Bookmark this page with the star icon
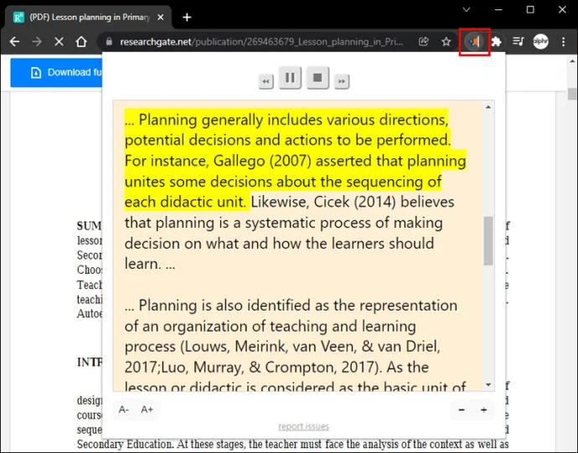Image resolution: width=578 pixels, height=453 pixels. (446, 42)
